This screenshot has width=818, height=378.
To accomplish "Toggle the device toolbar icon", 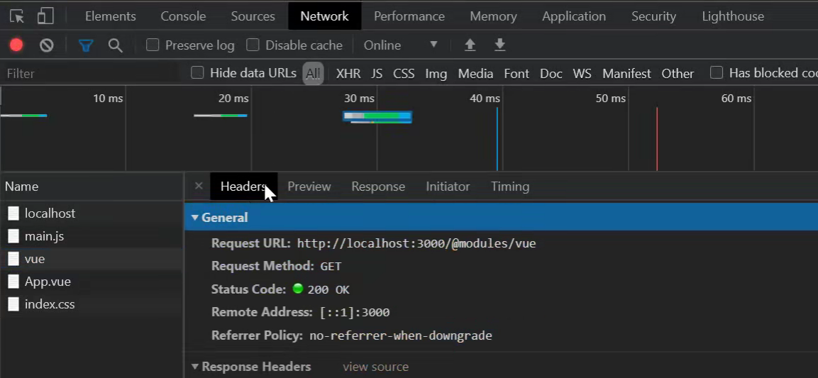I will (45, 16).
